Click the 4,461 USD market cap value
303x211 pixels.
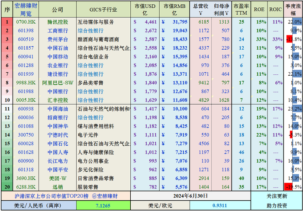click(x=151, y=22)
